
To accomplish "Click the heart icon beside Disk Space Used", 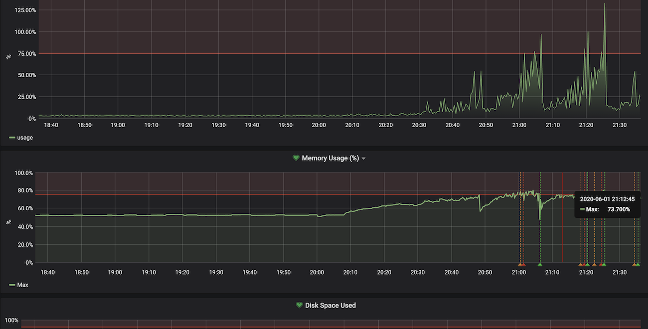I will point(299,305).
